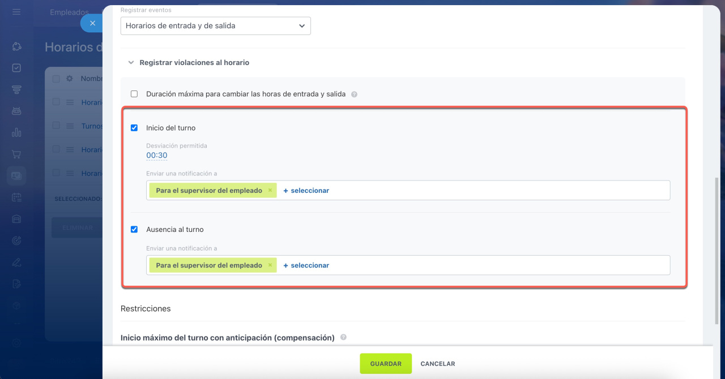
Task: Click help icon next to Inicio máximo del turno
Action: [343, 337]
